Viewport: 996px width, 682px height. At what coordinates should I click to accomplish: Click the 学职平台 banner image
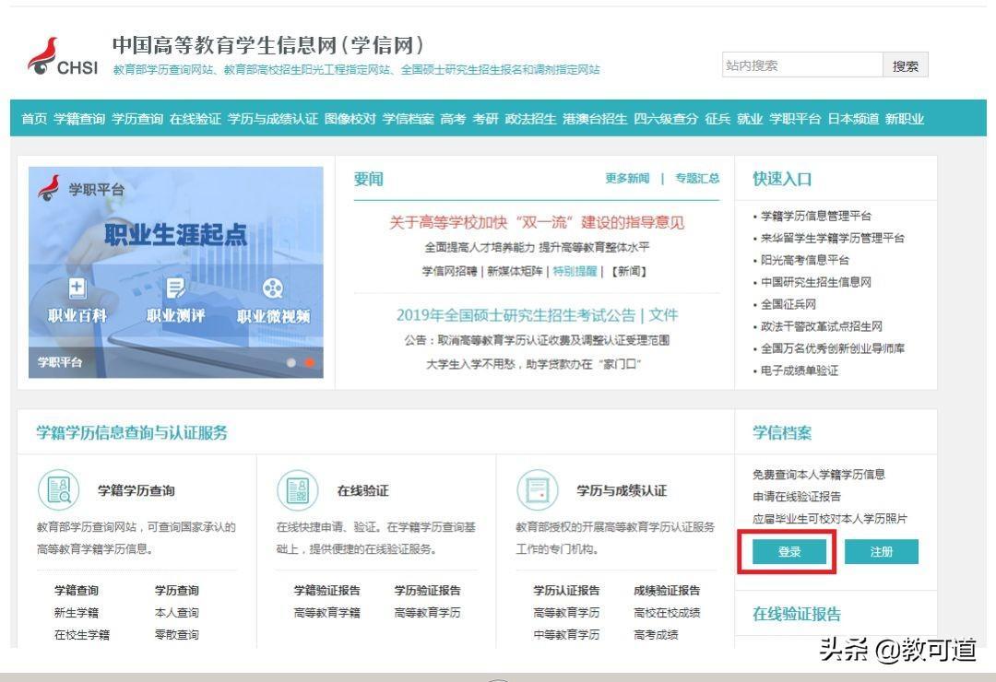pyautogui.click(x=176, y=240)
